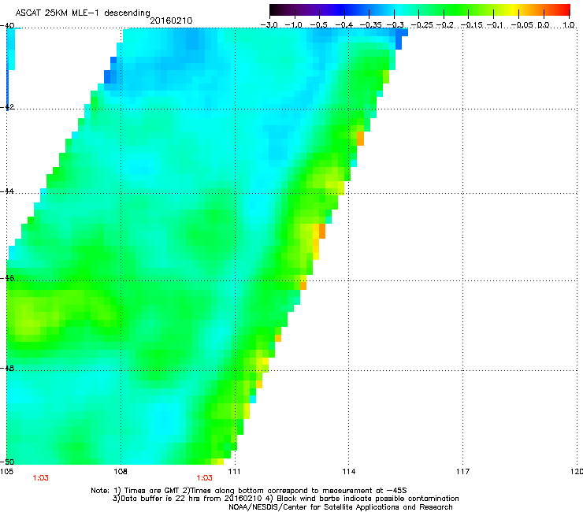The image size is (583, 512).
Task: Click the 111 longitude axis label
Action: point(234,472)
